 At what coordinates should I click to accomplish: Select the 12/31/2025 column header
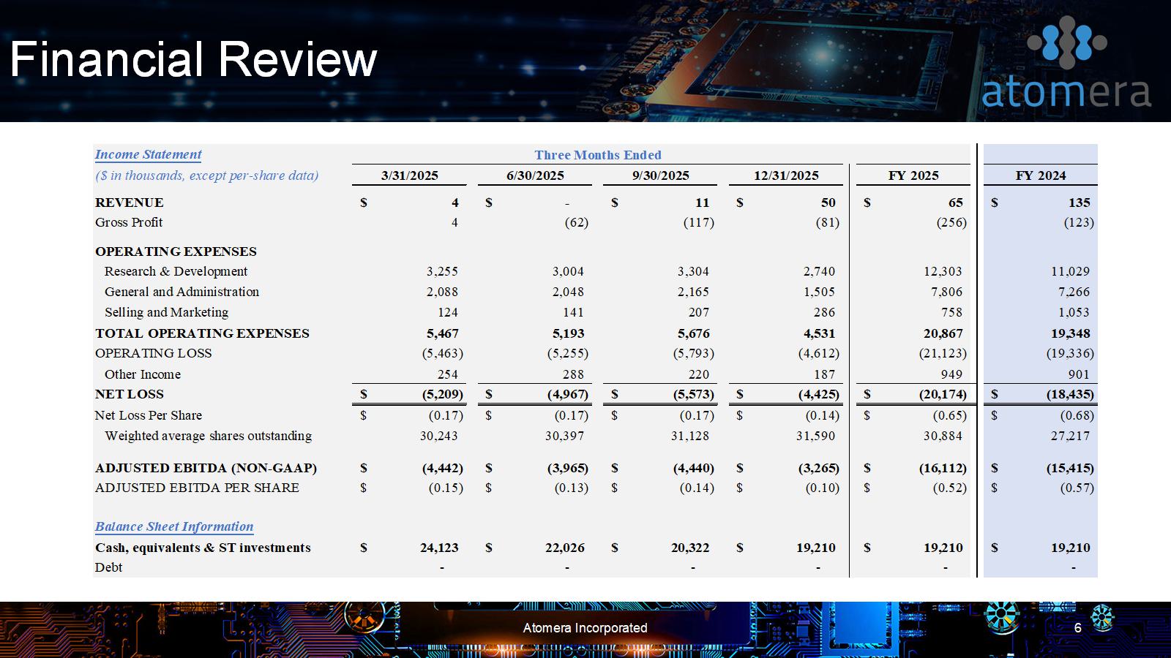pos(786,175)
